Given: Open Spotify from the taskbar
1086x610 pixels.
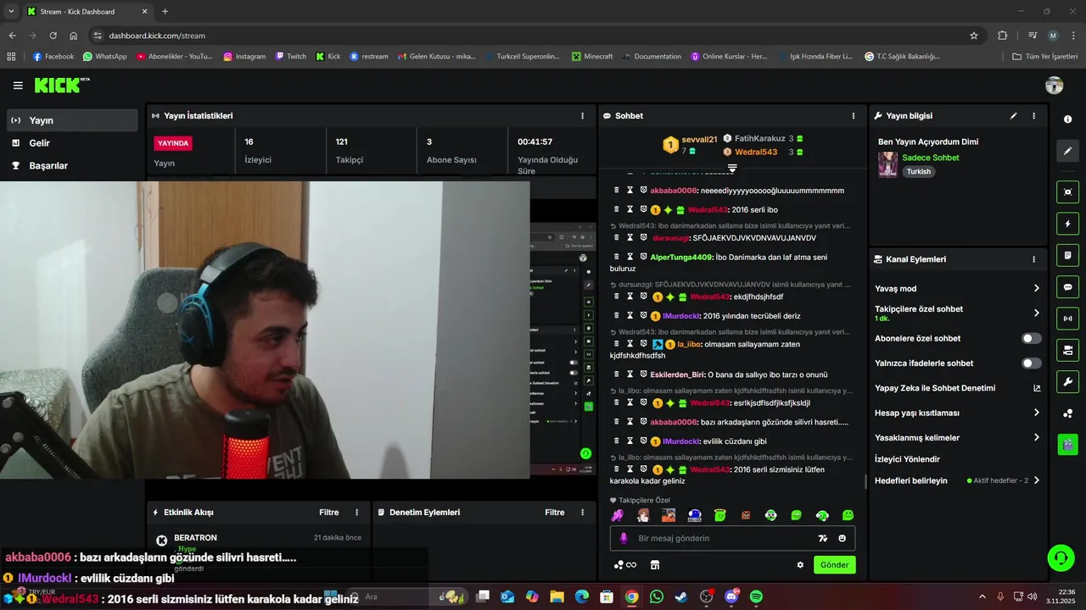Looking at the screenshot, I should [756, 596].
